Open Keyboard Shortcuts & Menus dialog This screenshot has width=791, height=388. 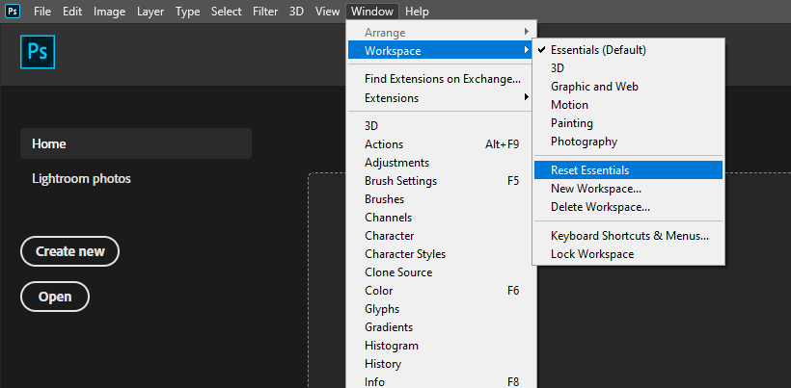(x=629, y=236)
